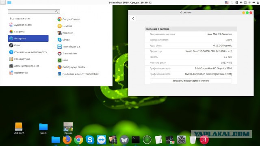Launch HexChat from the Internet menu
Image resolution: width=260 pixels, height=146 pixels.
tap(65, 26)
